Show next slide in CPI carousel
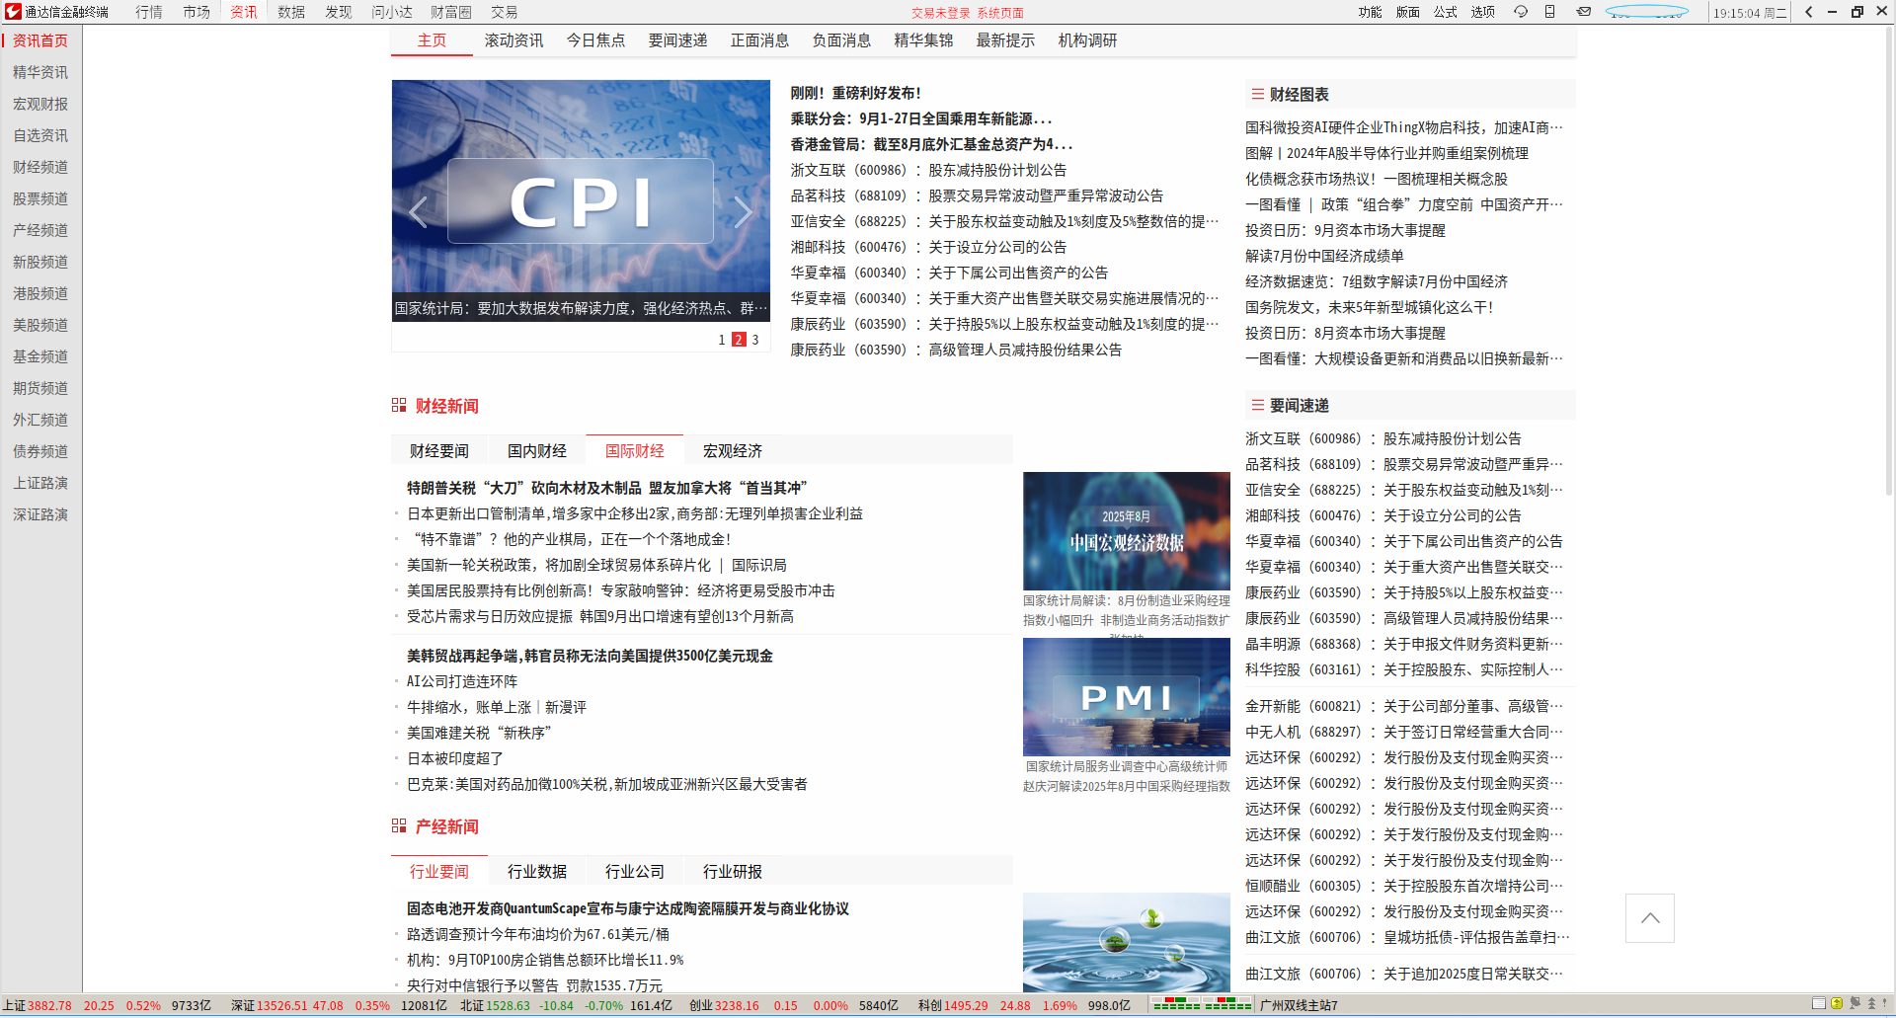 point(743,211)
